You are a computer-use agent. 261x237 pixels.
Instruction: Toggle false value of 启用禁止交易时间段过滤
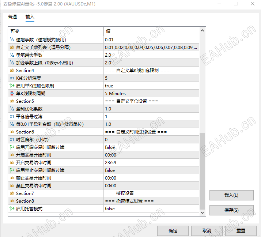pos(151,170)
